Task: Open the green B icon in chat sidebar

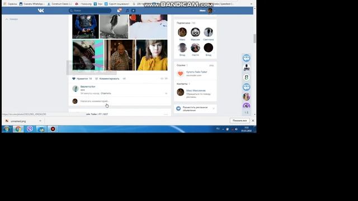Action: (246, 78)
